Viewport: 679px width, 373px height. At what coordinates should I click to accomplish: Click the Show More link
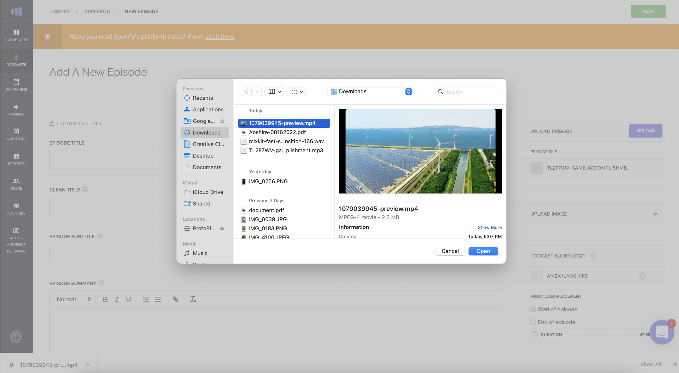(x=489, y=227)
